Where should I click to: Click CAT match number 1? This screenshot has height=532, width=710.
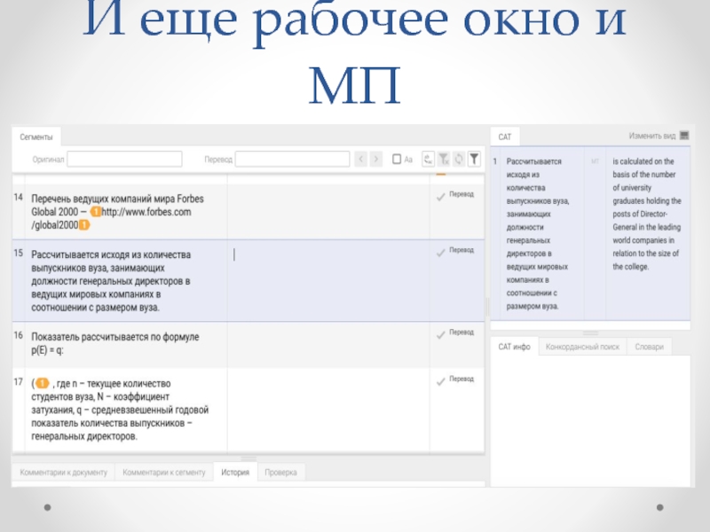pyautogui.click(x=495, y=161)
